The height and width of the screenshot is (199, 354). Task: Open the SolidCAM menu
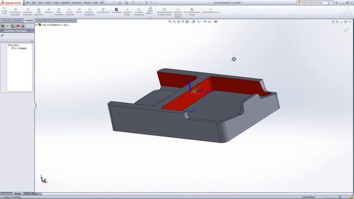[x=65, y=3]
